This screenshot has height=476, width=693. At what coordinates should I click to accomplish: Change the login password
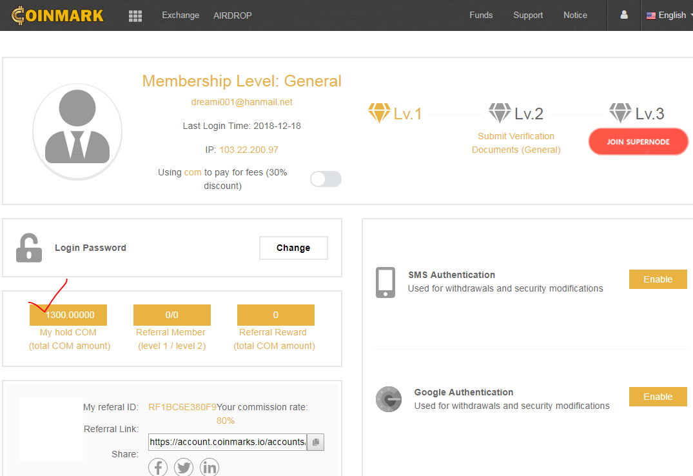coord(293,248)
